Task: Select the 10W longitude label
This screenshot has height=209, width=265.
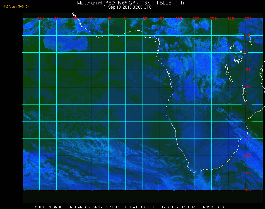Action: coord(92,18)
